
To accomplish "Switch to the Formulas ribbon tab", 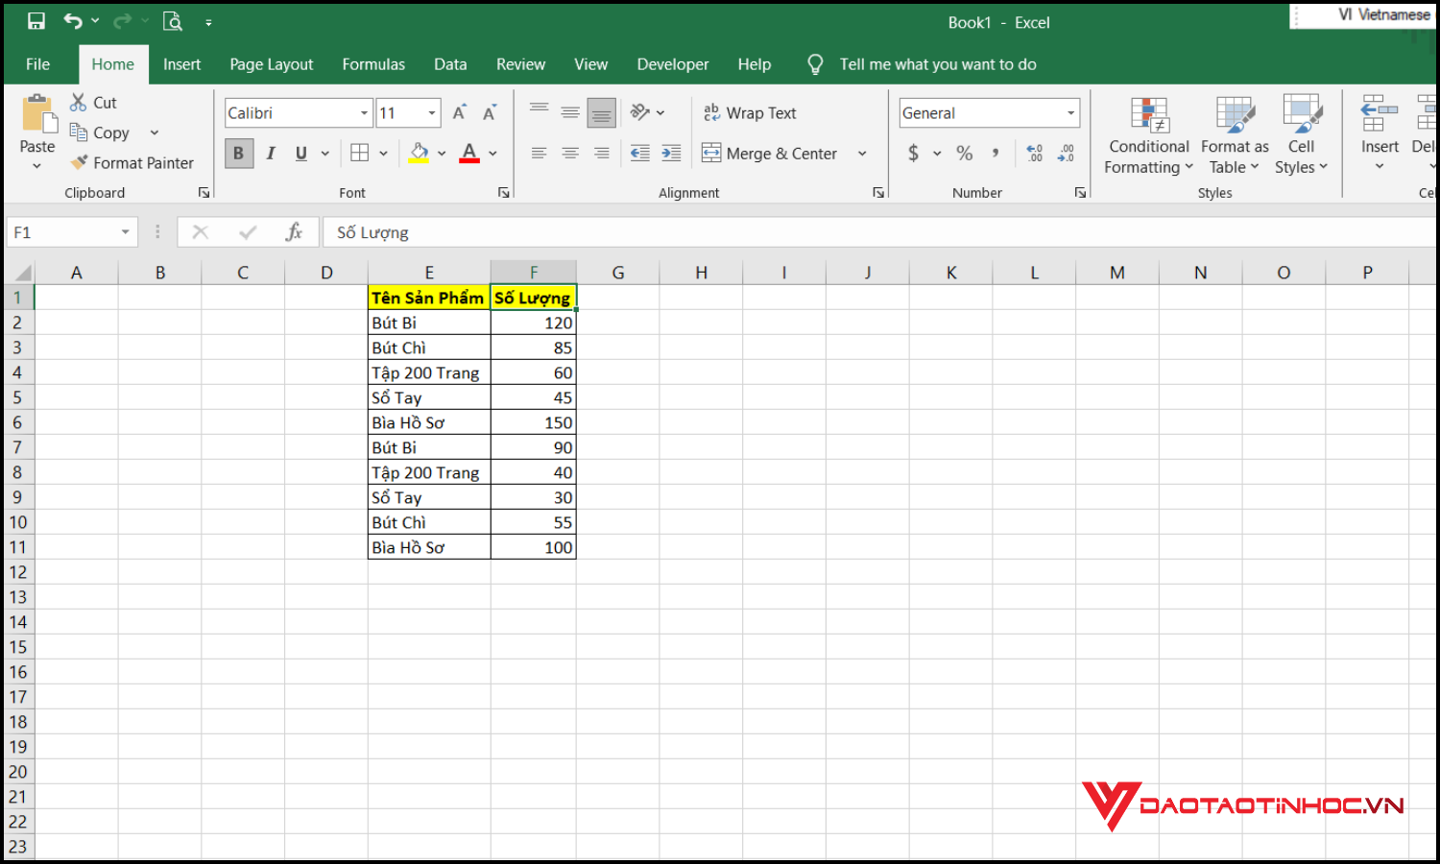I will click(373, 63).
